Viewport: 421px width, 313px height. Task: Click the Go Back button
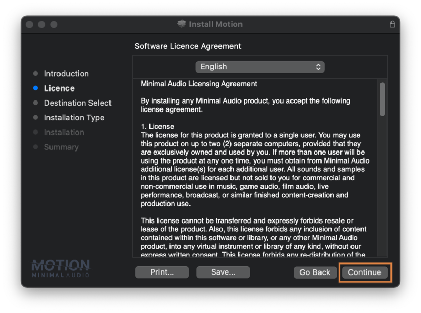(x=315, y=272)
